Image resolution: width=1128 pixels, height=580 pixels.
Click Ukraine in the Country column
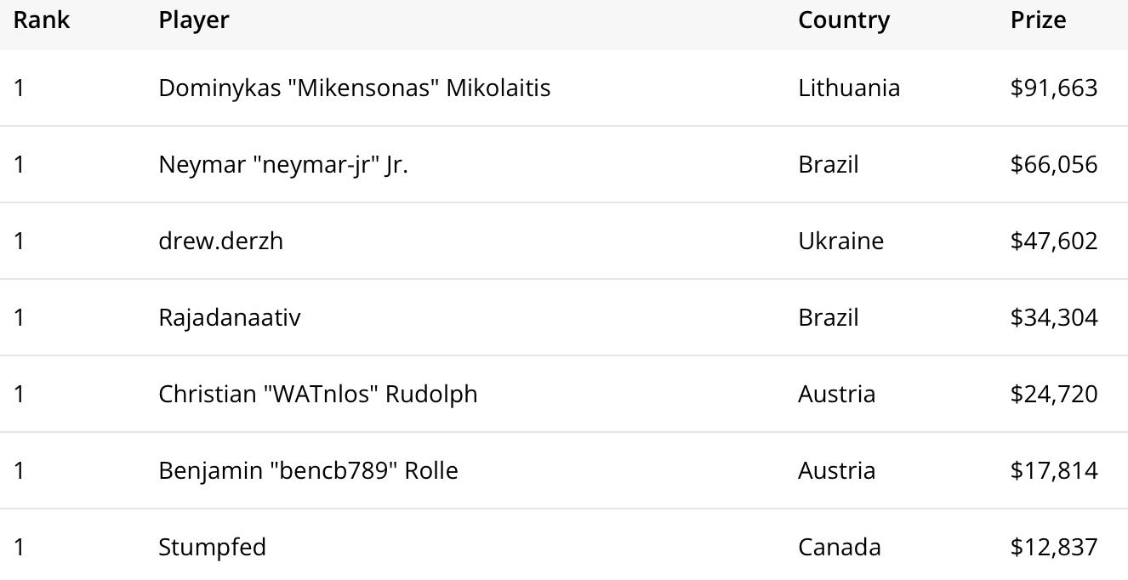click(840, 241)
